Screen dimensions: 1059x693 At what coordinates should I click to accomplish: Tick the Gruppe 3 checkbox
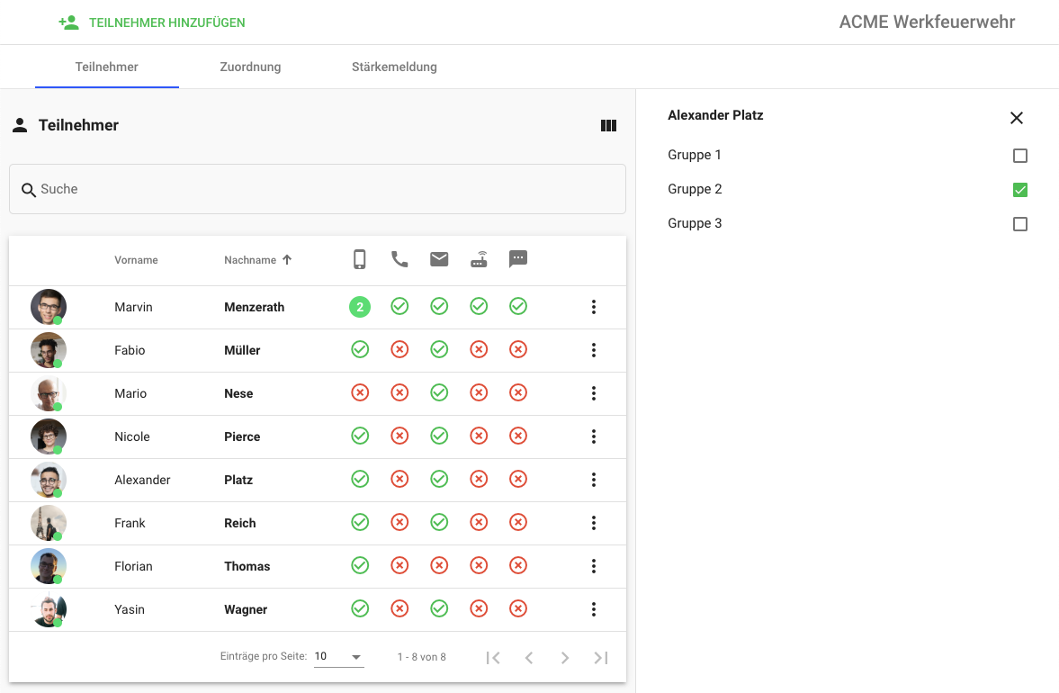pos(1019,224)
